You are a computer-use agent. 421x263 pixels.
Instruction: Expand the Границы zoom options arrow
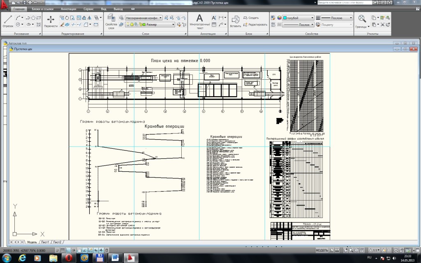click(x=369, y=27)
